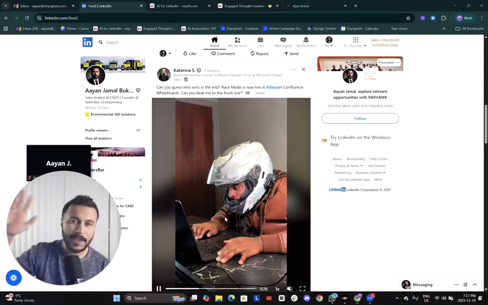488x305 pixels.
Task: Open the My Network icon
Action: click(237, 41)
